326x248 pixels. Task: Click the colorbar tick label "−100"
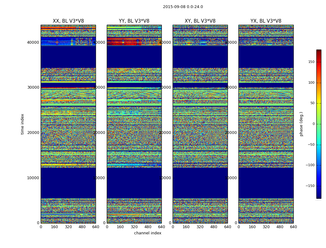(x=310, y=165)
